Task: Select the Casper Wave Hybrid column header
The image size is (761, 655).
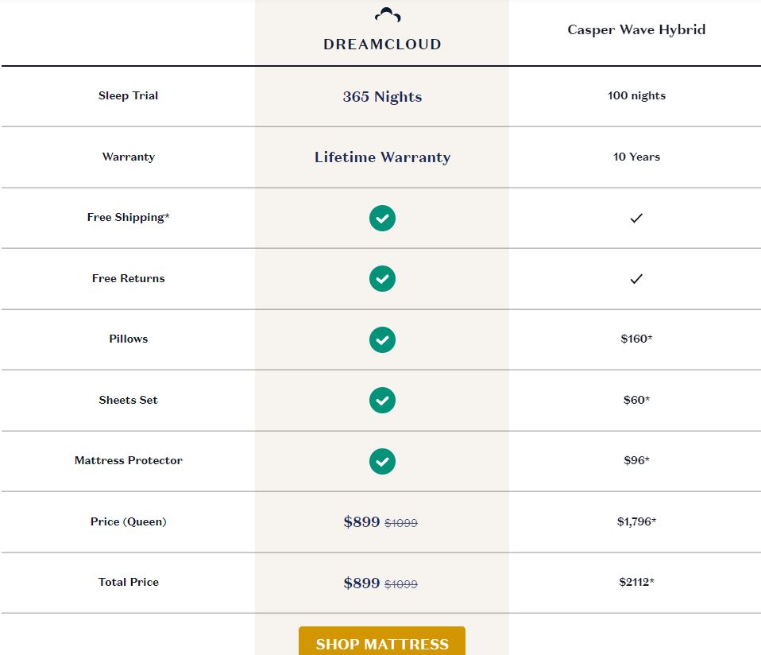Action: 636,29
